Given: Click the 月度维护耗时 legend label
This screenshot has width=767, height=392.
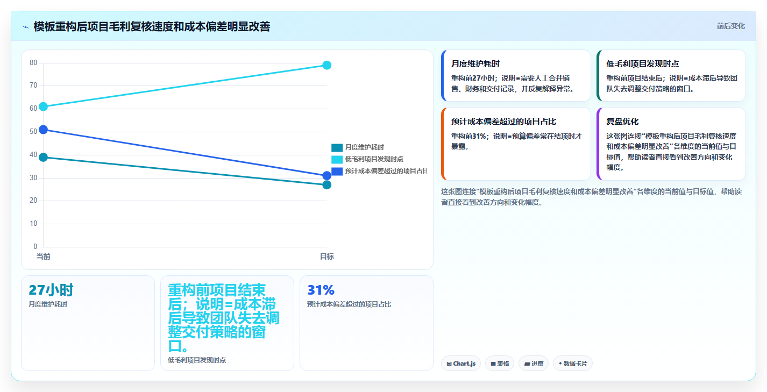Looking at the screenshot, I should [x=364, y=147].
